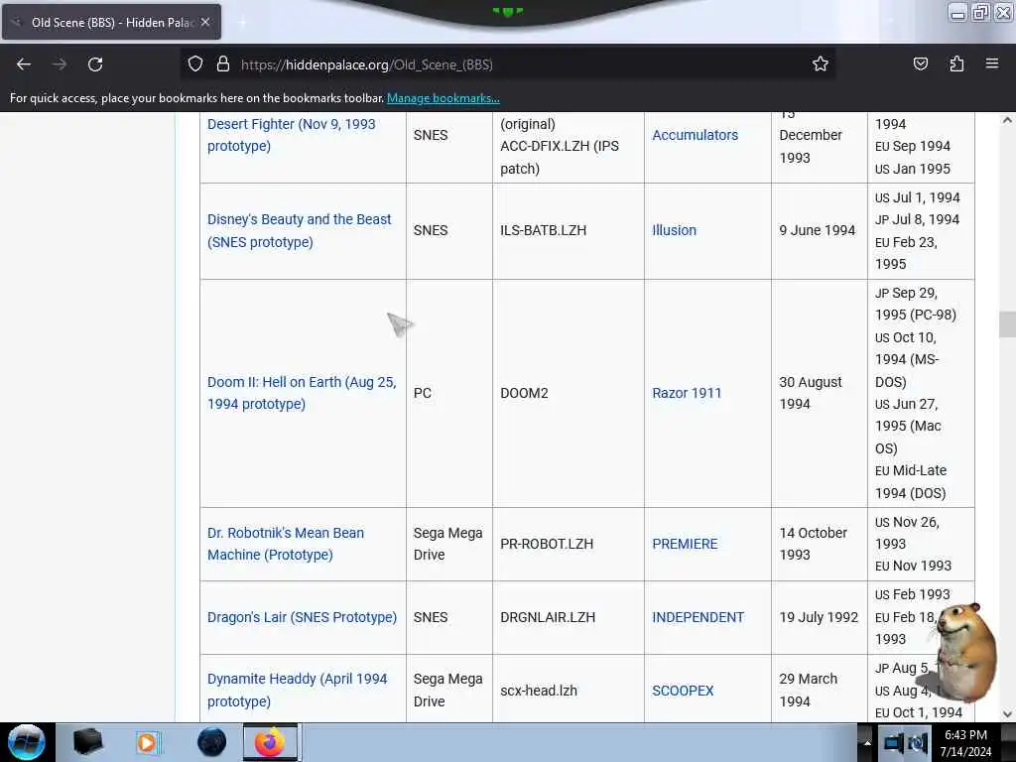Open the display tray icon

[894, 743]
